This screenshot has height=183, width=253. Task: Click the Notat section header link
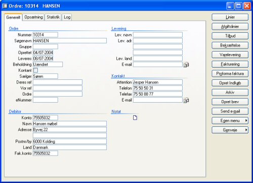[116, 111]
